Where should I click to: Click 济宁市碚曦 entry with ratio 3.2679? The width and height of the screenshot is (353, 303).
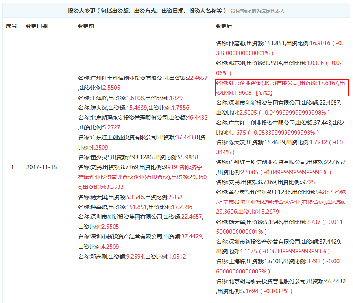(281, 202)
